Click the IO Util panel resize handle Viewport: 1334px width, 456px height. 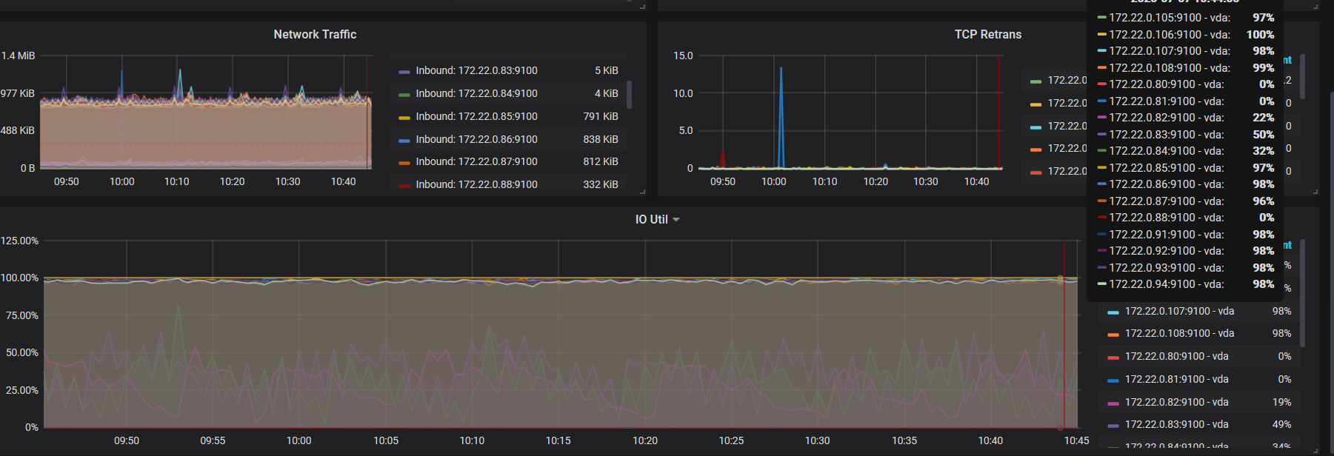tap(1315, 451)
